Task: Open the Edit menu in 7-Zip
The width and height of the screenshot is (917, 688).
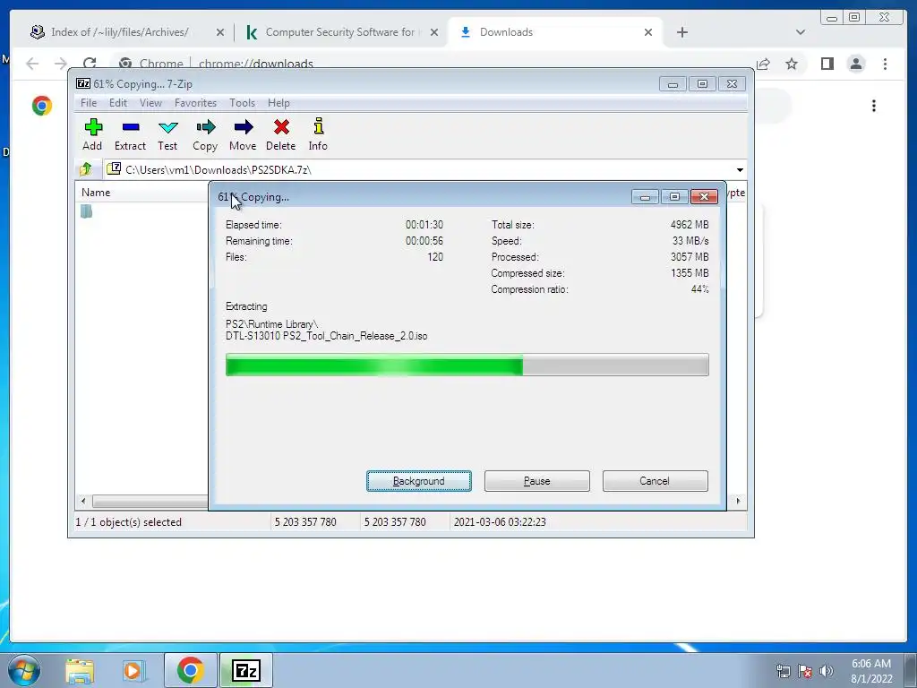Action: point(117,103)
